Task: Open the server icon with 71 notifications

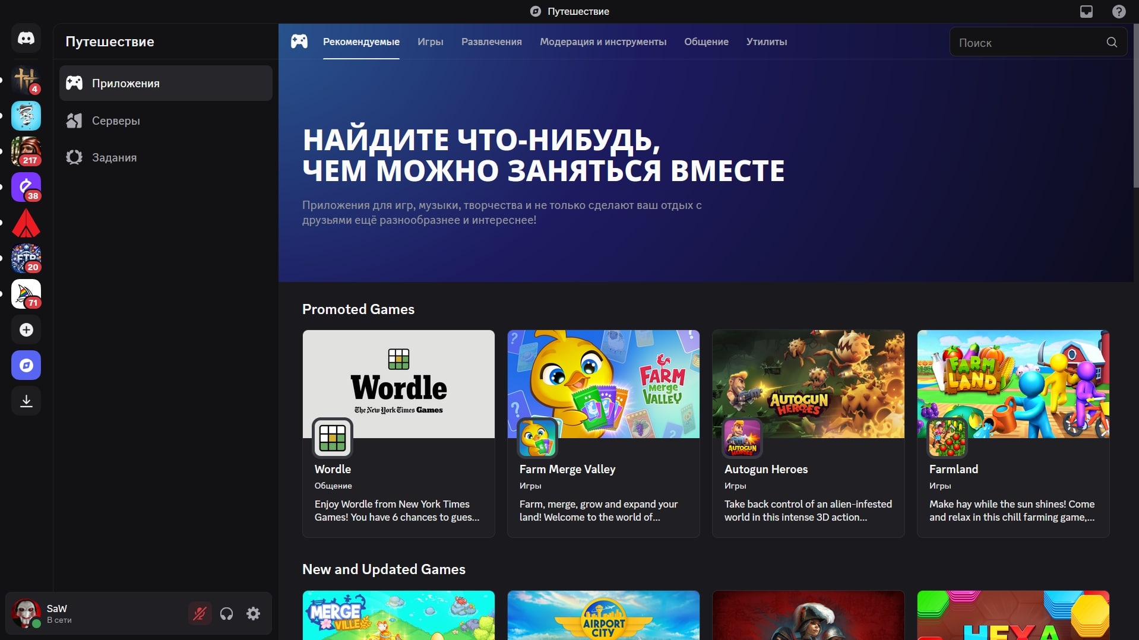Action: click(x=26, y=294)
